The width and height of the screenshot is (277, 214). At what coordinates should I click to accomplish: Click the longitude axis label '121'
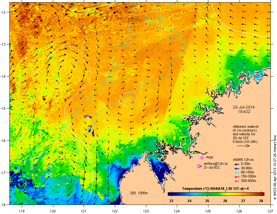84,211
